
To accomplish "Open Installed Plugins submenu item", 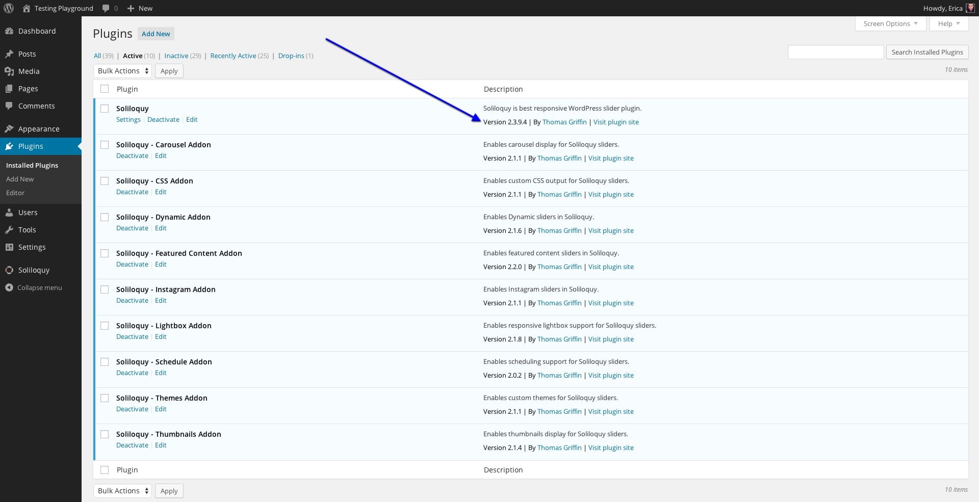I will click(x=32, y=165).
